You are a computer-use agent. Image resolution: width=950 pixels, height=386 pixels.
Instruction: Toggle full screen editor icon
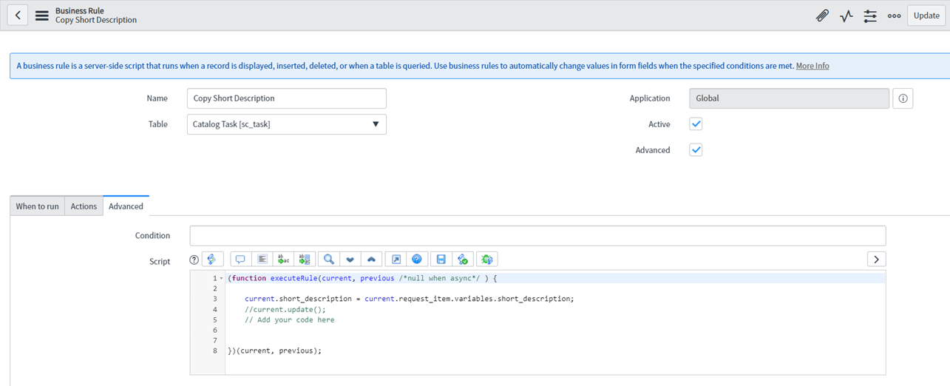(396, 260)
